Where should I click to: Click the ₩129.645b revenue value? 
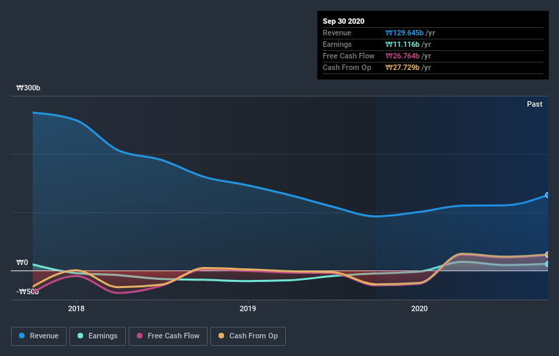404,33
